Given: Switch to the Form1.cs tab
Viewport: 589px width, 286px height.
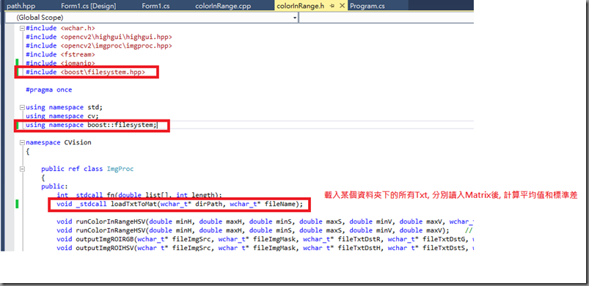Looking at the screenshot, I should [157, 6].
